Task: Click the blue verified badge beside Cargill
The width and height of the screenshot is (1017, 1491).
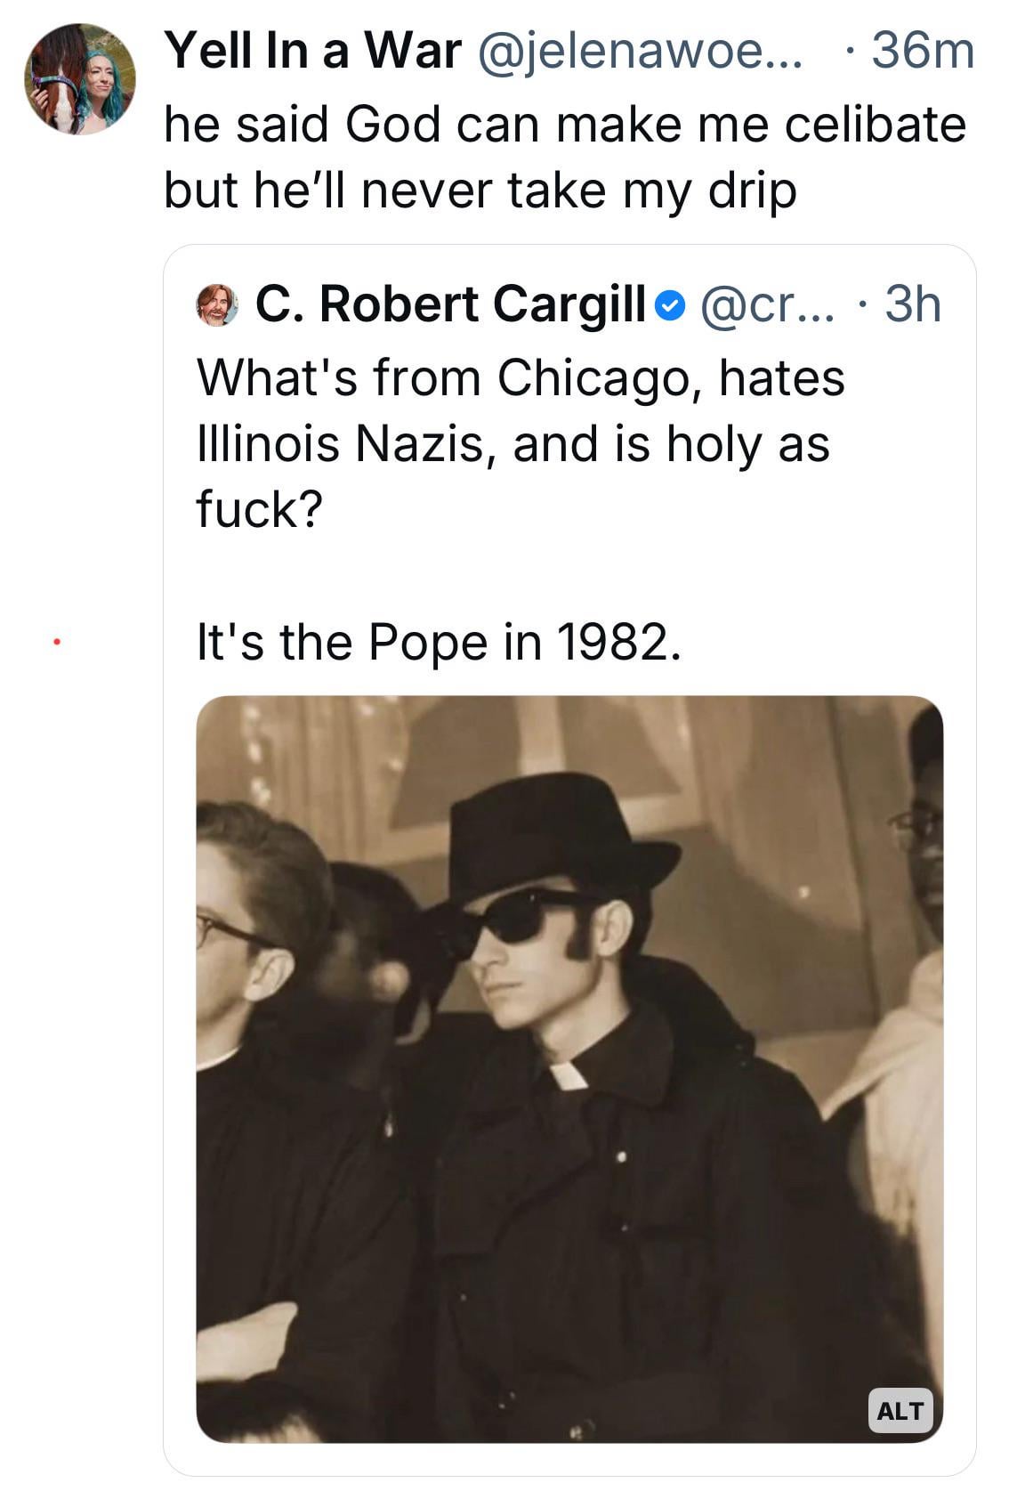Action: coord(669,306)
